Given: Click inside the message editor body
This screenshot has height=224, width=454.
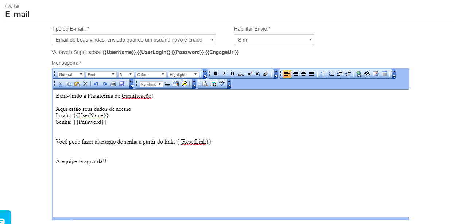Looking at the screenshot, I should tap(230, 153).
